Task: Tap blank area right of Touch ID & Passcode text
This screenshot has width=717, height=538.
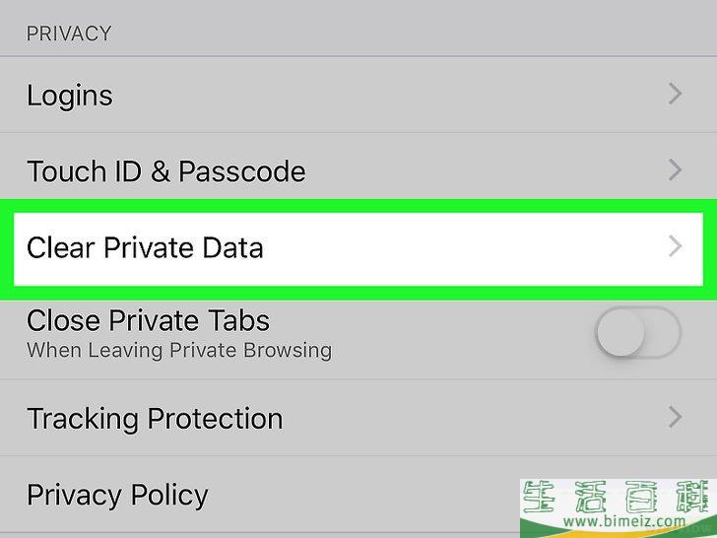Action: coord(485,169)
